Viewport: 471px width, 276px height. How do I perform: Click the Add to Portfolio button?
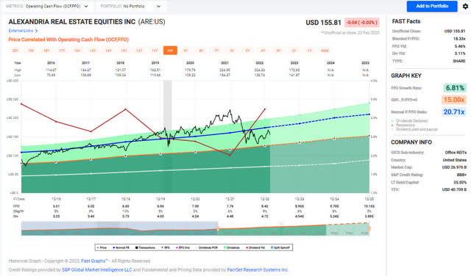[432, 6]
